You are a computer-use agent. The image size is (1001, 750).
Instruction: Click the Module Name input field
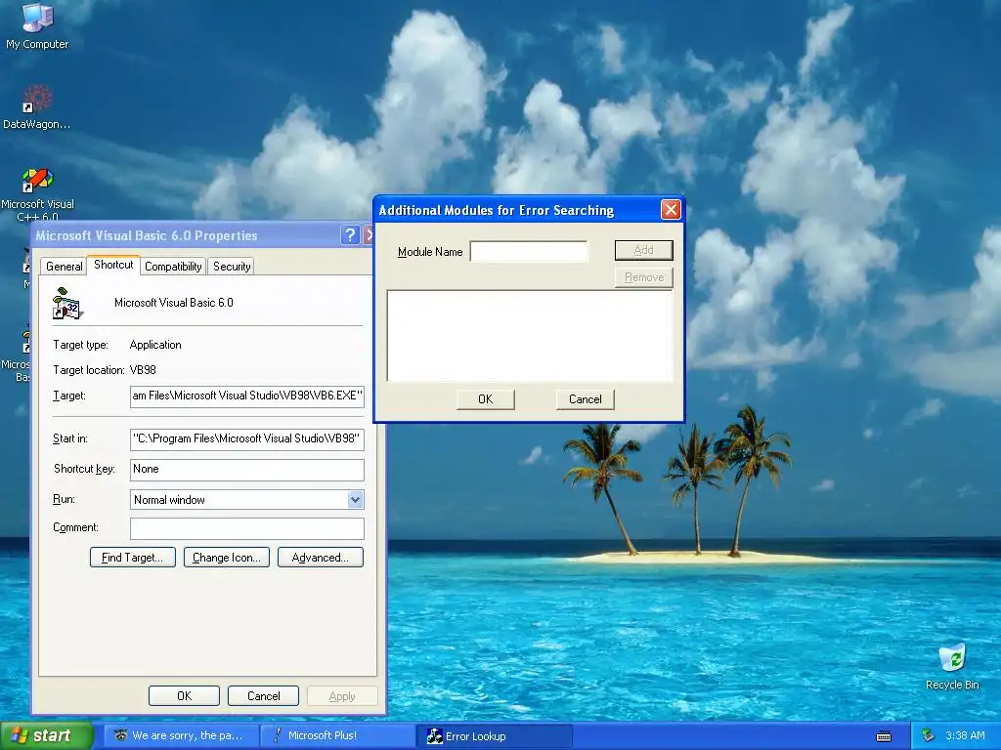pyautogui.click(x=529, y=251)
